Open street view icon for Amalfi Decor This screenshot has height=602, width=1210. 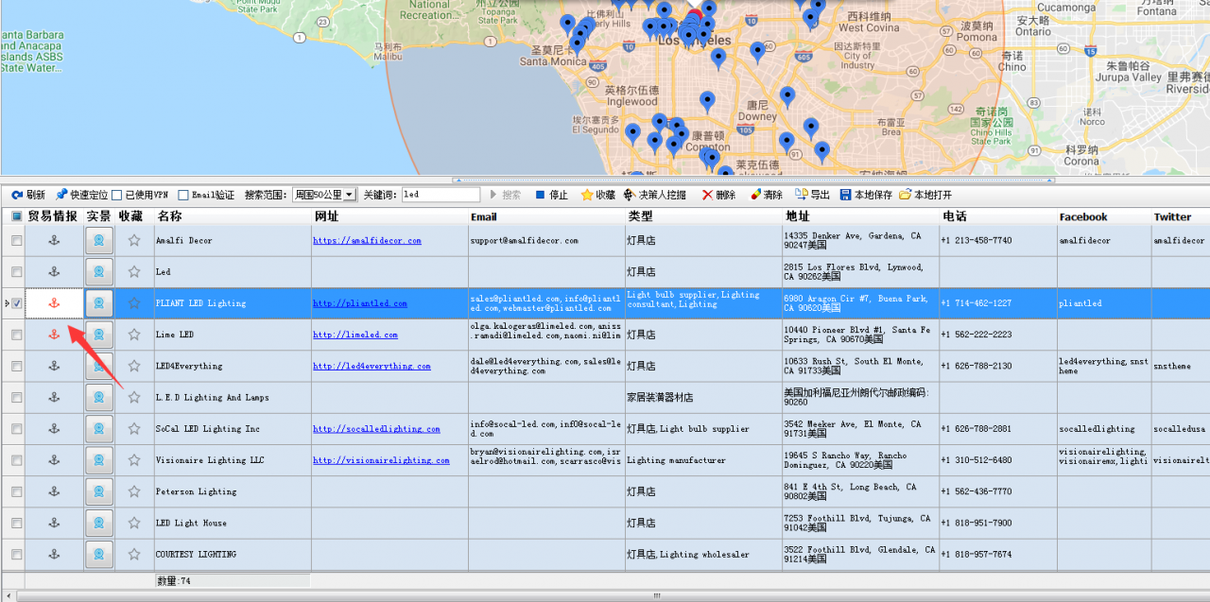click(x=99, y=241)
